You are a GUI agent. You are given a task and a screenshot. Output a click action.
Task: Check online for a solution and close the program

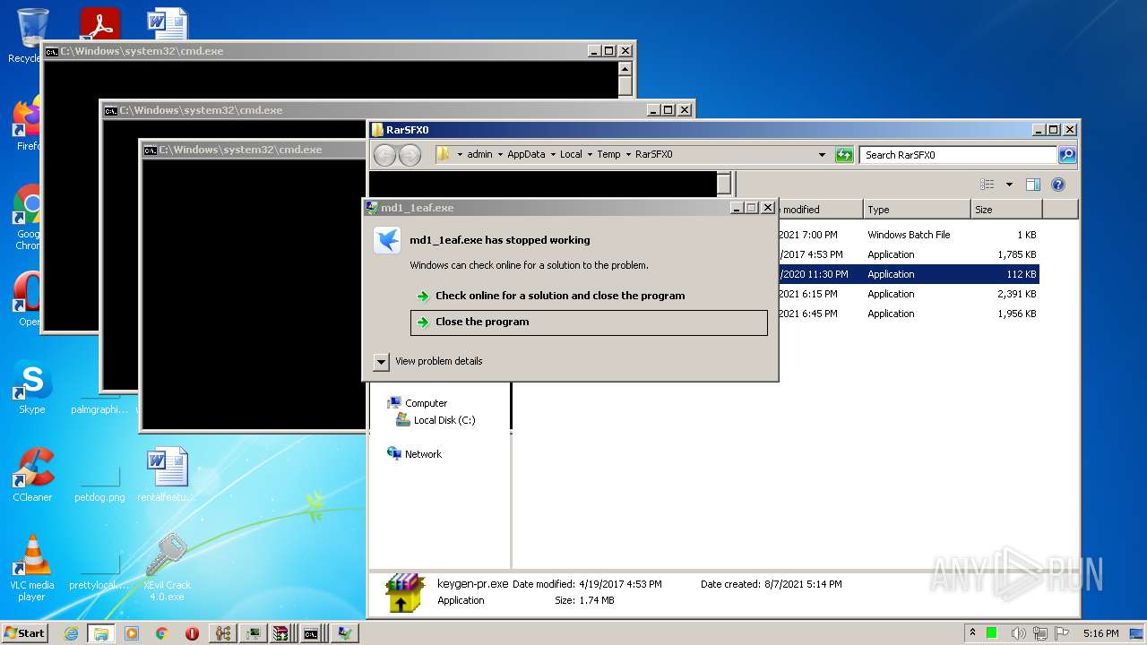click(x=560, y=296)
